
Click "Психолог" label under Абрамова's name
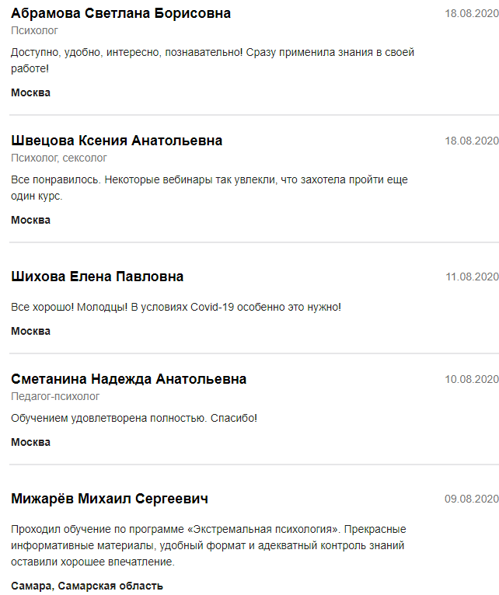point(34,30)
